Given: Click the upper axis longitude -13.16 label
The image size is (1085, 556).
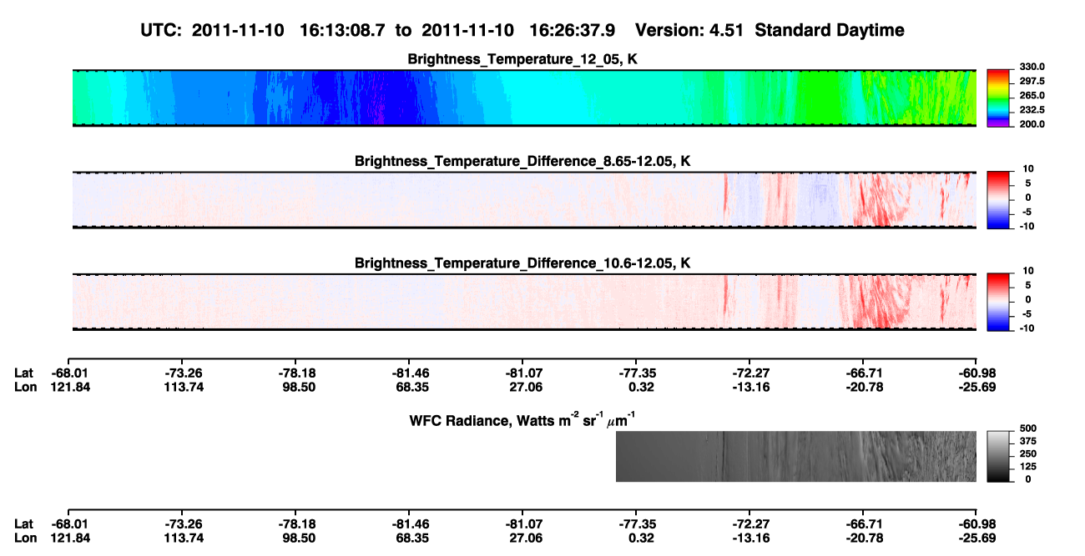Looking at the screenshot, I should pyautogui.click(x=749, y=386).
